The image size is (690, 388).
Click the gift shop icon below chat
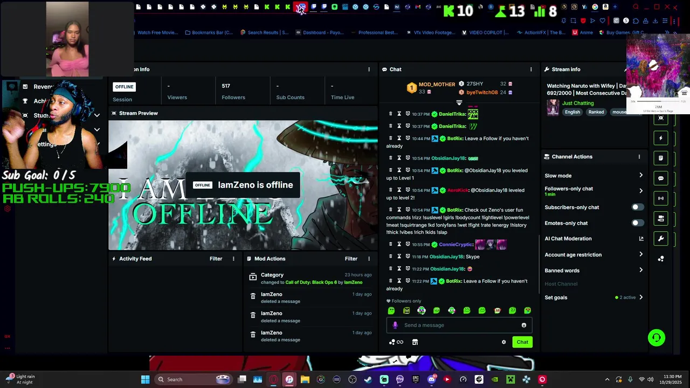pyautogui.click(x=415, y=342)
